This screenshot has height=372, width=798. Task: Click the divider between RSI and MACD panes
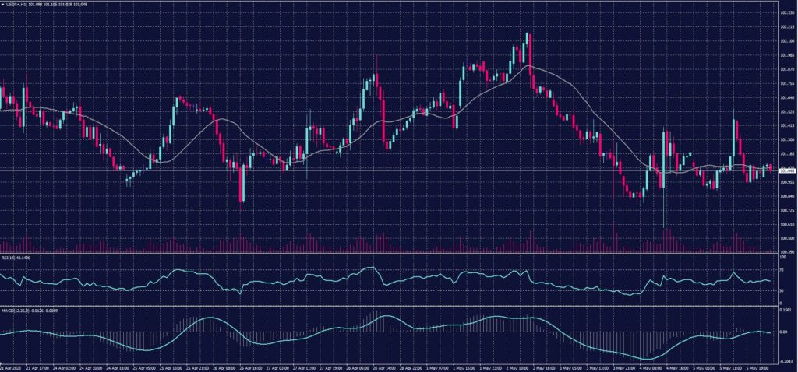(x=390, y=305)
